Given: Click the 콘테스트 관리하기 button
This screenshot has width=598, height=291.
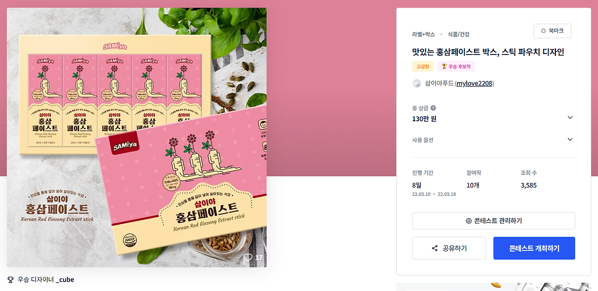Looking at the screenshot, I should 493,221.
